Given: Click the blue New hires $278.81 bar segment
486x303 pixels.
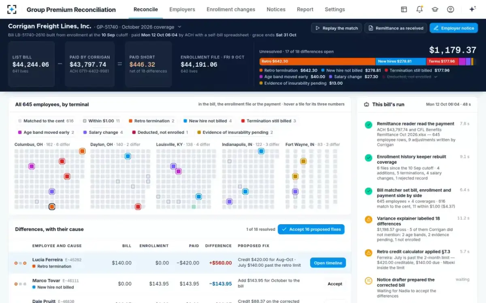Looking at the screenshot, I should pos(401,61).
